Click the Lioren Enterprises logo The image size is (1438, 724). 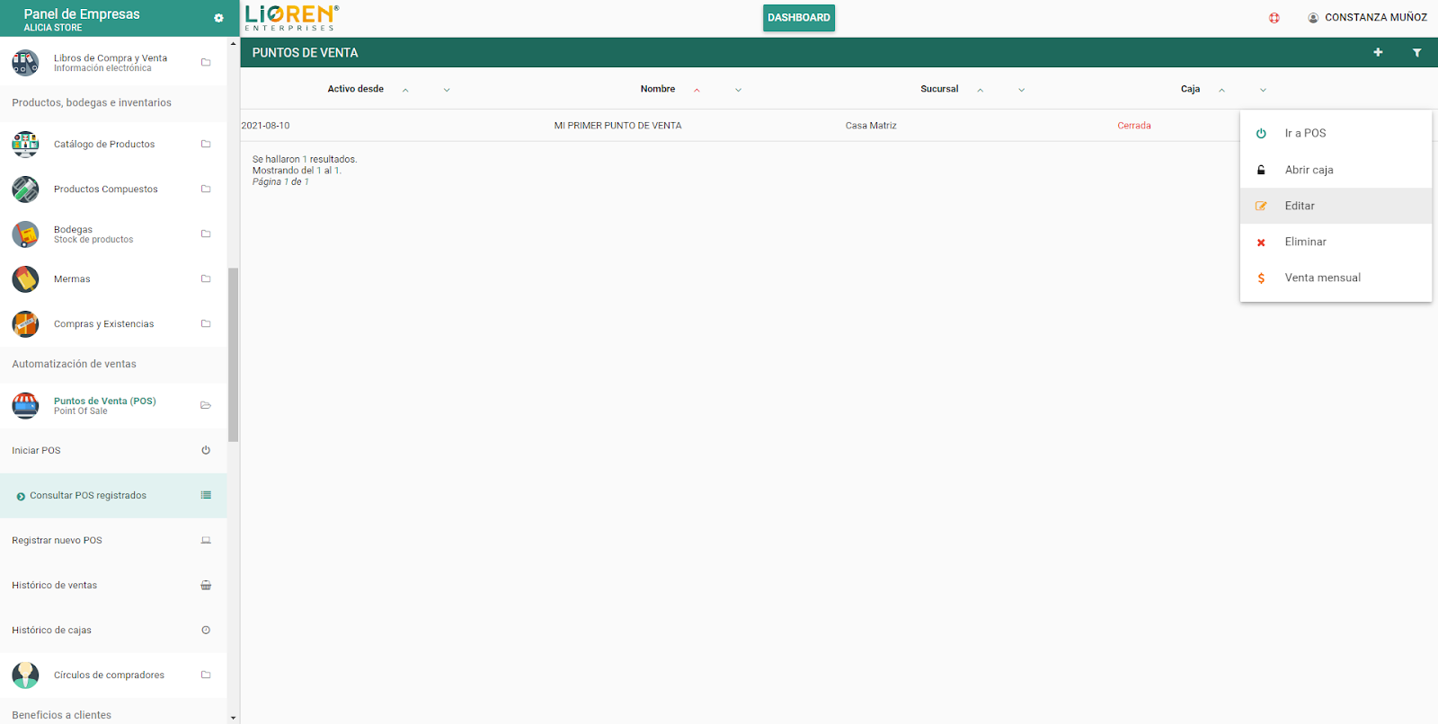pos(292,17)
